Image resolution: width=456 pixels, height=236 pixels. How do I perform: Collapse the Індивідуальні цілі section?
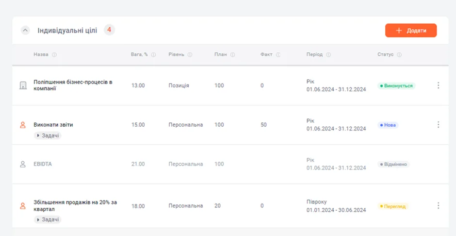[25, 30]
